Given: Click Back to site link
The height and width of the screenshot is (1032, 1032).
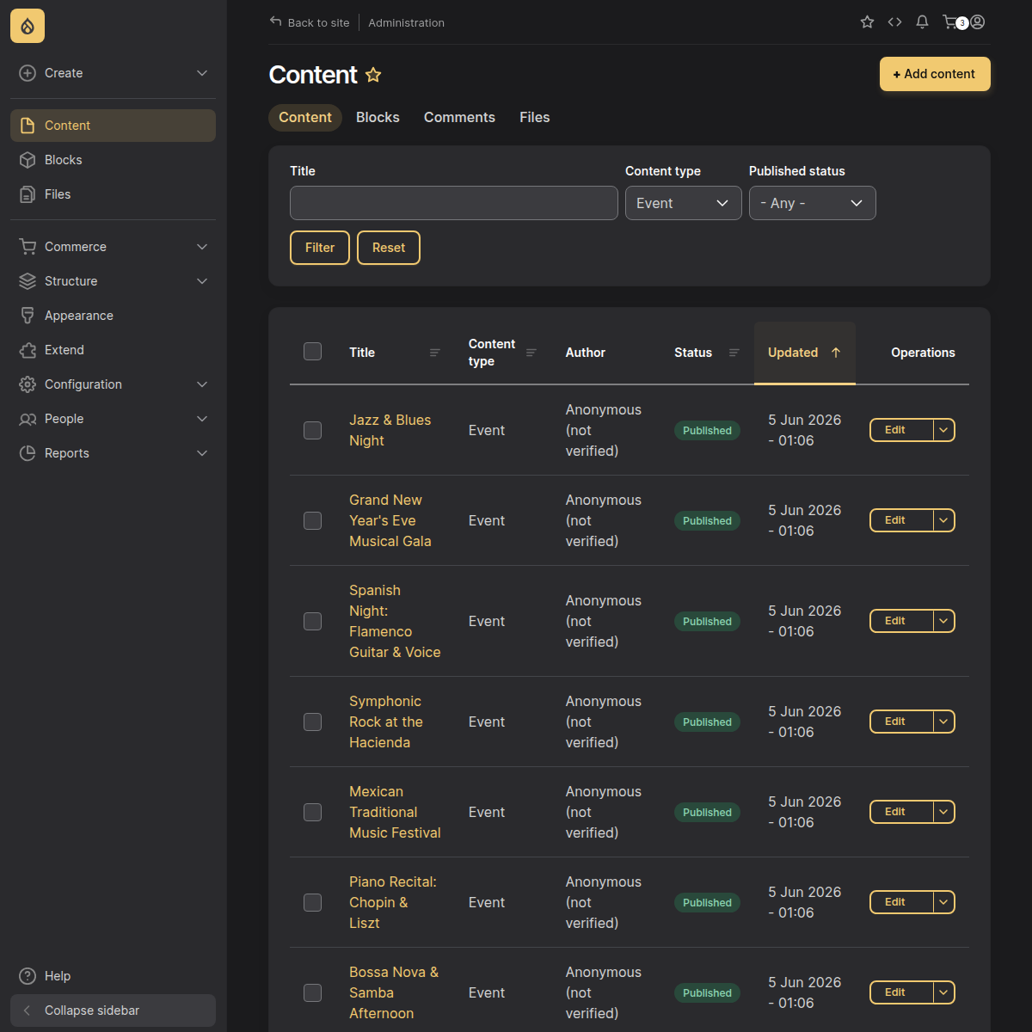Looking at the screenshot, I should click(x=310, y=22).
